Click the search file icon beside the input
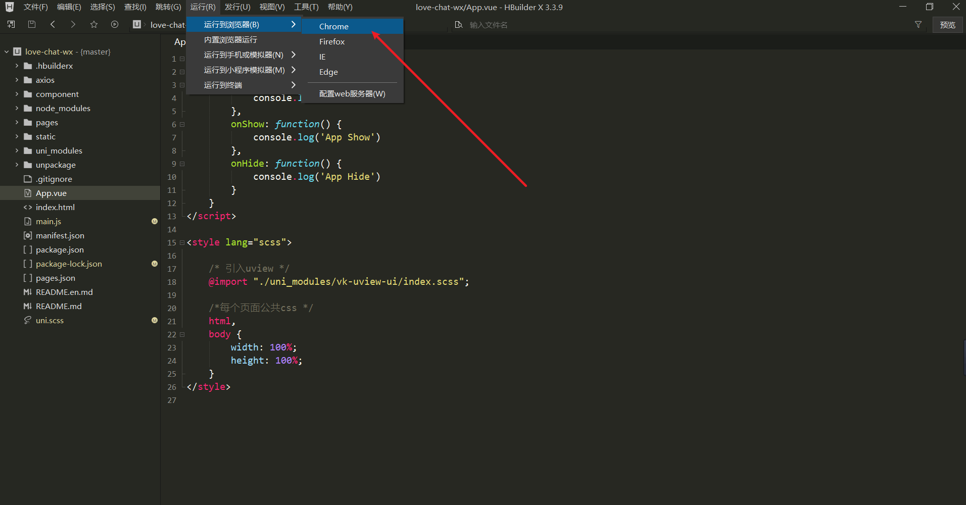This screenshot has height=505, width=966. coord(459,25)
